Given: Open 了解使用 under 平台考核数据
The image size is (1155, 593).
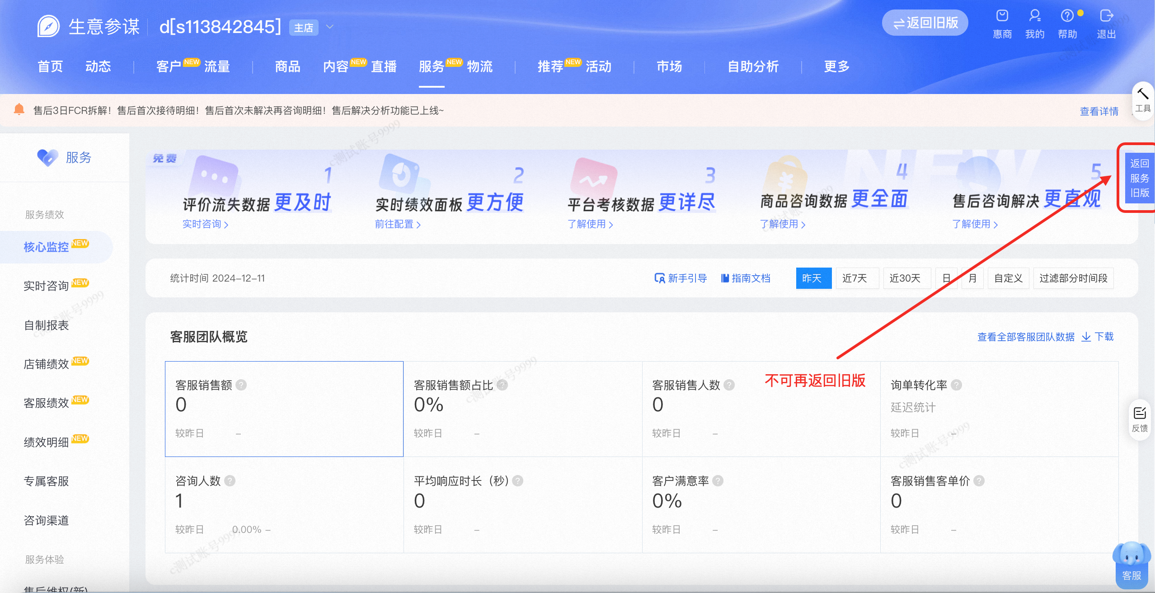Looking at the screenshot, I should click(x=590, y=224).
